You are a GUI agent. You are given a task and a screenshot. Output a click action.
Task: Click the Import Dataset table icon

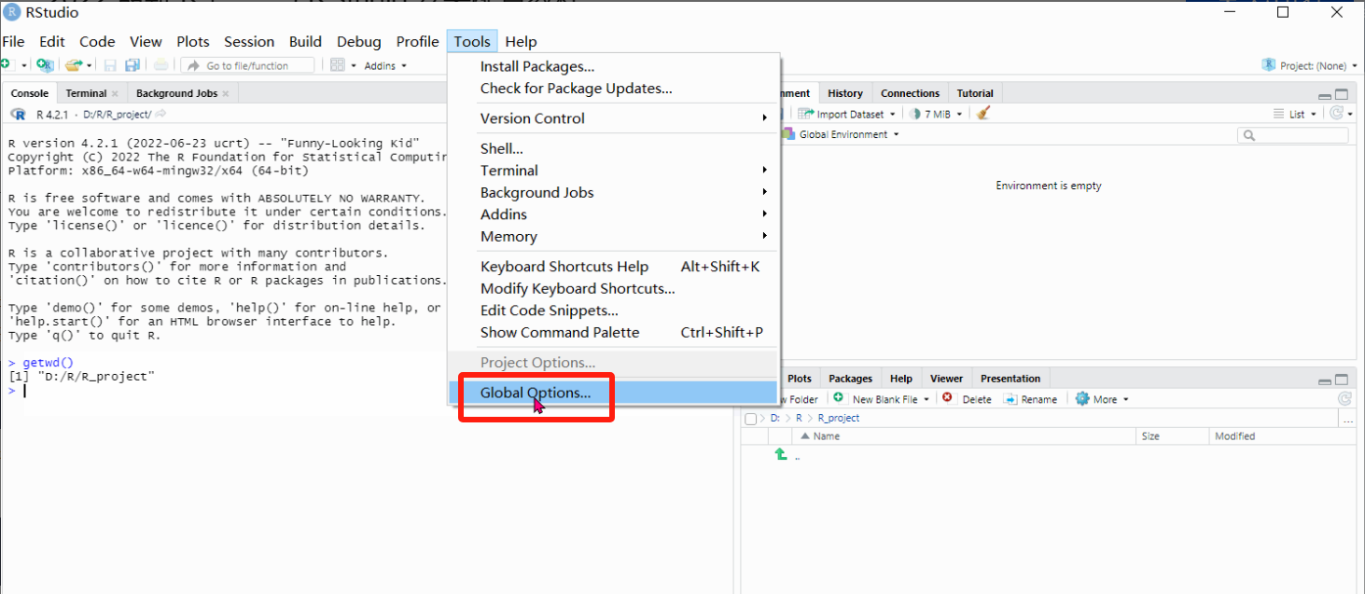point(805,114)
